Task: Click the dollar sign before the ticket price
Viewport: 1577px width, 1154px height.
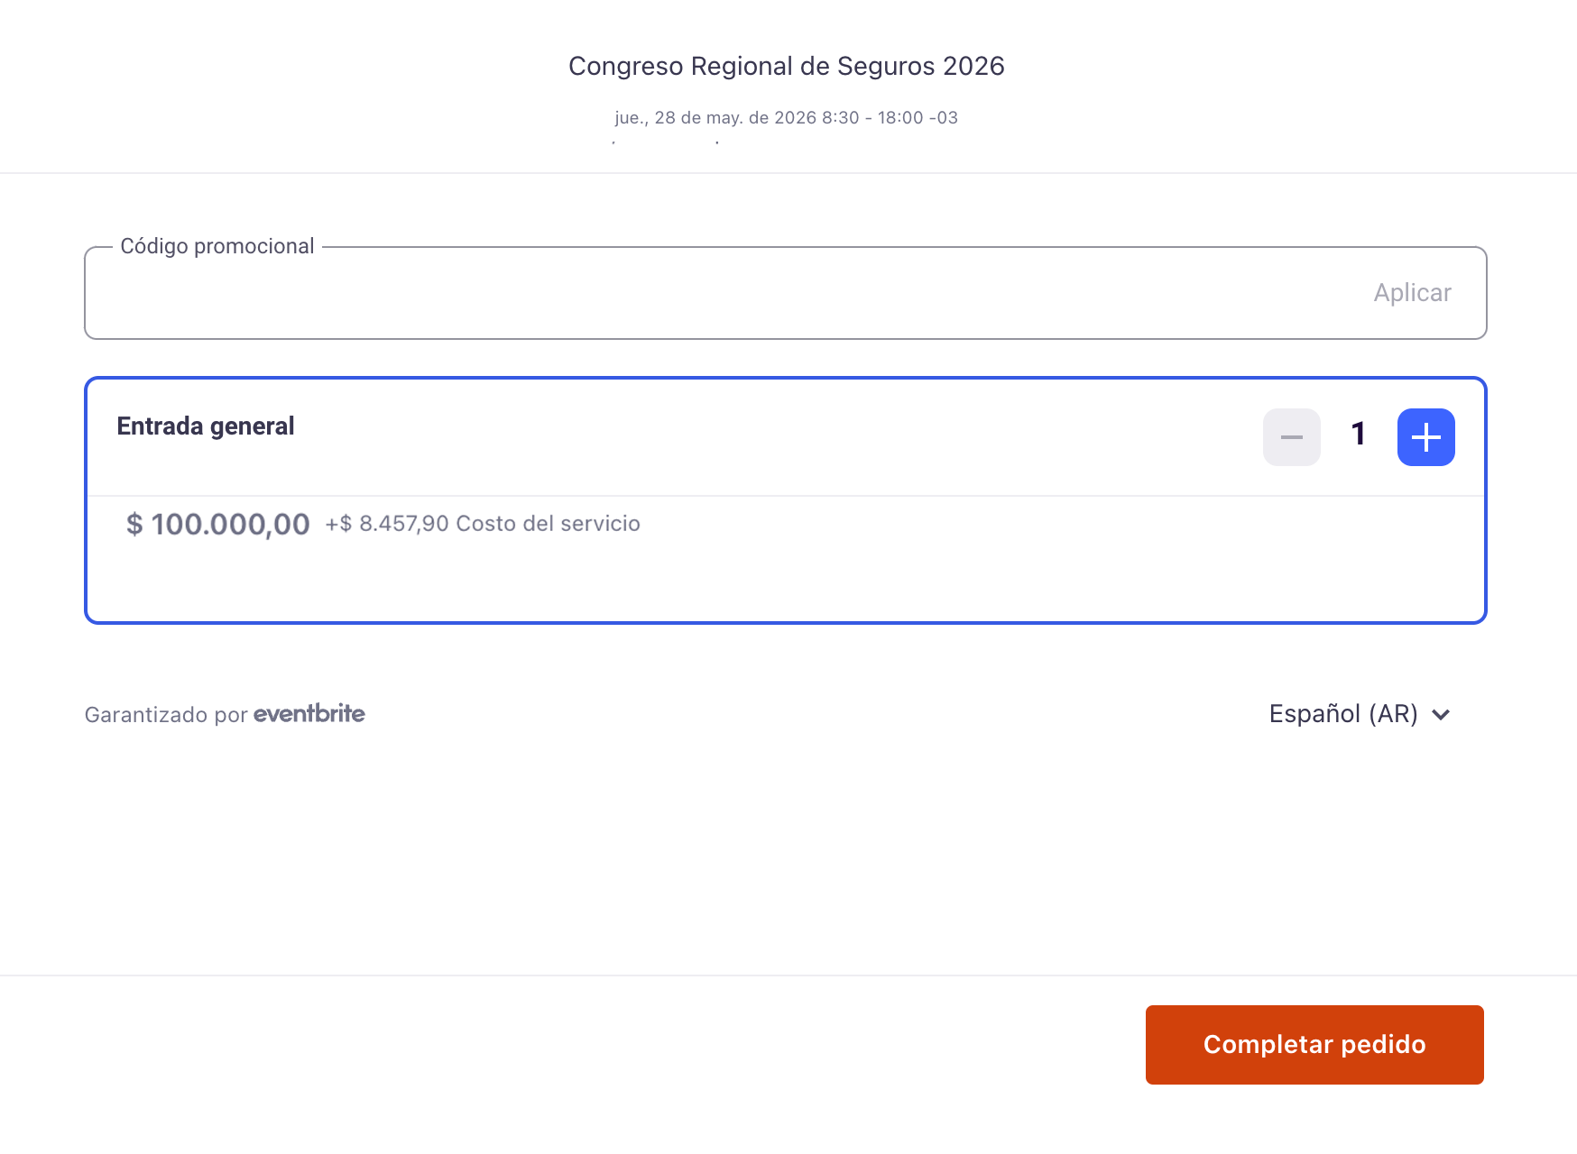Action: [x=134, y=525]
